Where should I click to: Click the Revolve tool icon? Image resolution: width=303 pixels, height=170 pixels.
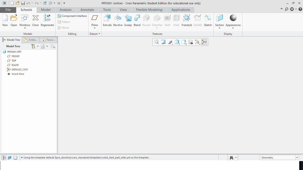[118, 20]
